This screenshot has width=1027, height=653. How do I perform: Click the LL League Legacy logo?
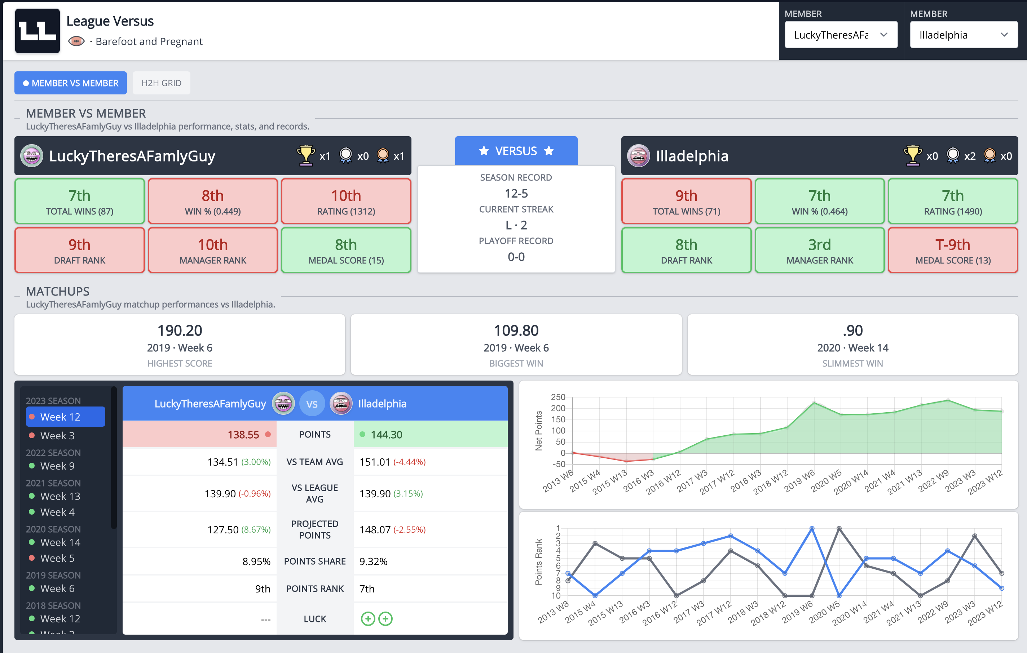pyautogui.click(x=38, y=31)
